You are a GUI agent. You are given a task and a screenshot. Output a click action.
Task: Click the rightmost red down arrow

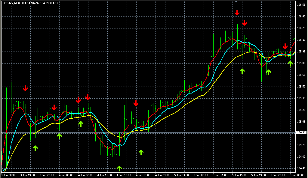285,46
